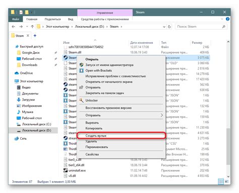The image size is (239, 193).
Task: Sort by Дата изменения column header
Action: [142, 43]
